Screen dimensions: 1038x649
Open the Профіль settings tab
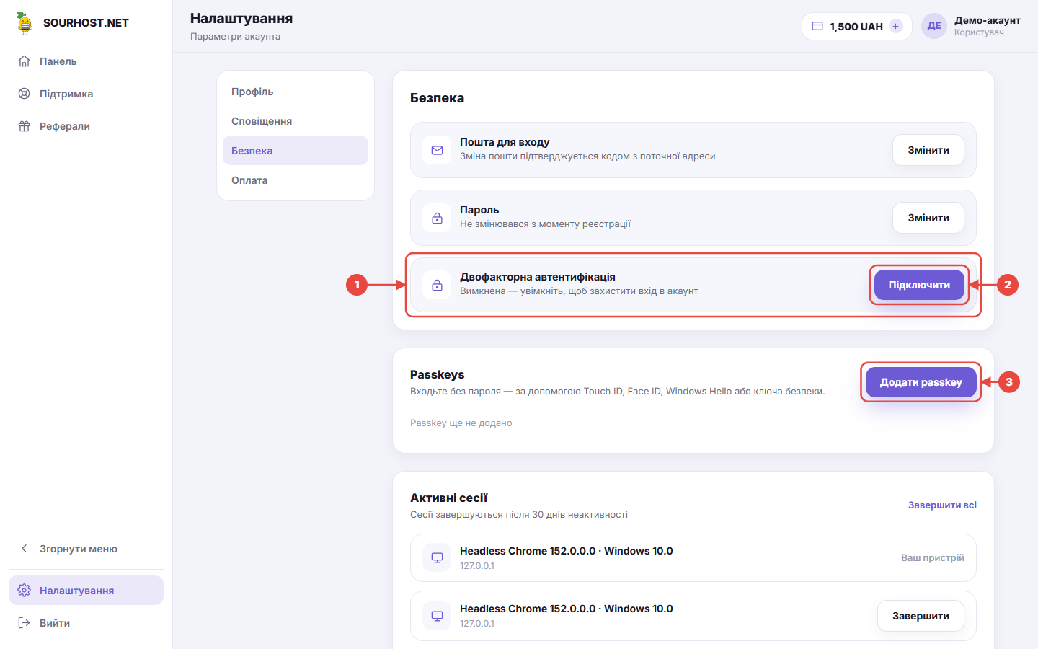pos(296,92)
